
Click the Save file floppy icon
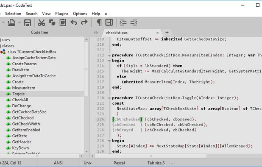pyautogui.click(x=28, y=22)
